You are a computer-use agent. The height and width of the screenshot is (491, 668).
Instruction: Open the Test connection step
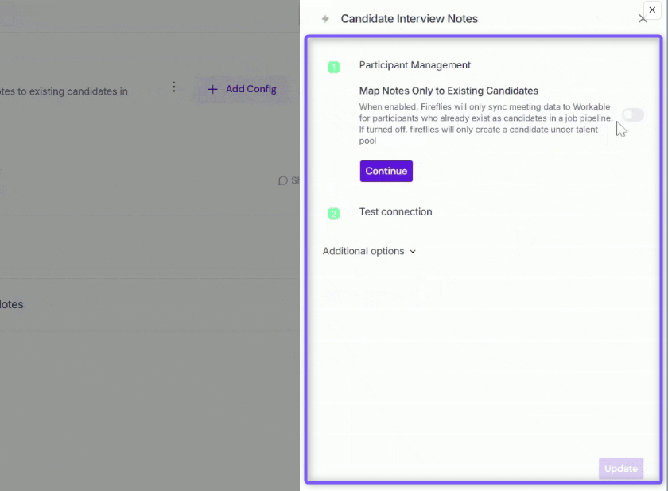click(x=395, y=212)
